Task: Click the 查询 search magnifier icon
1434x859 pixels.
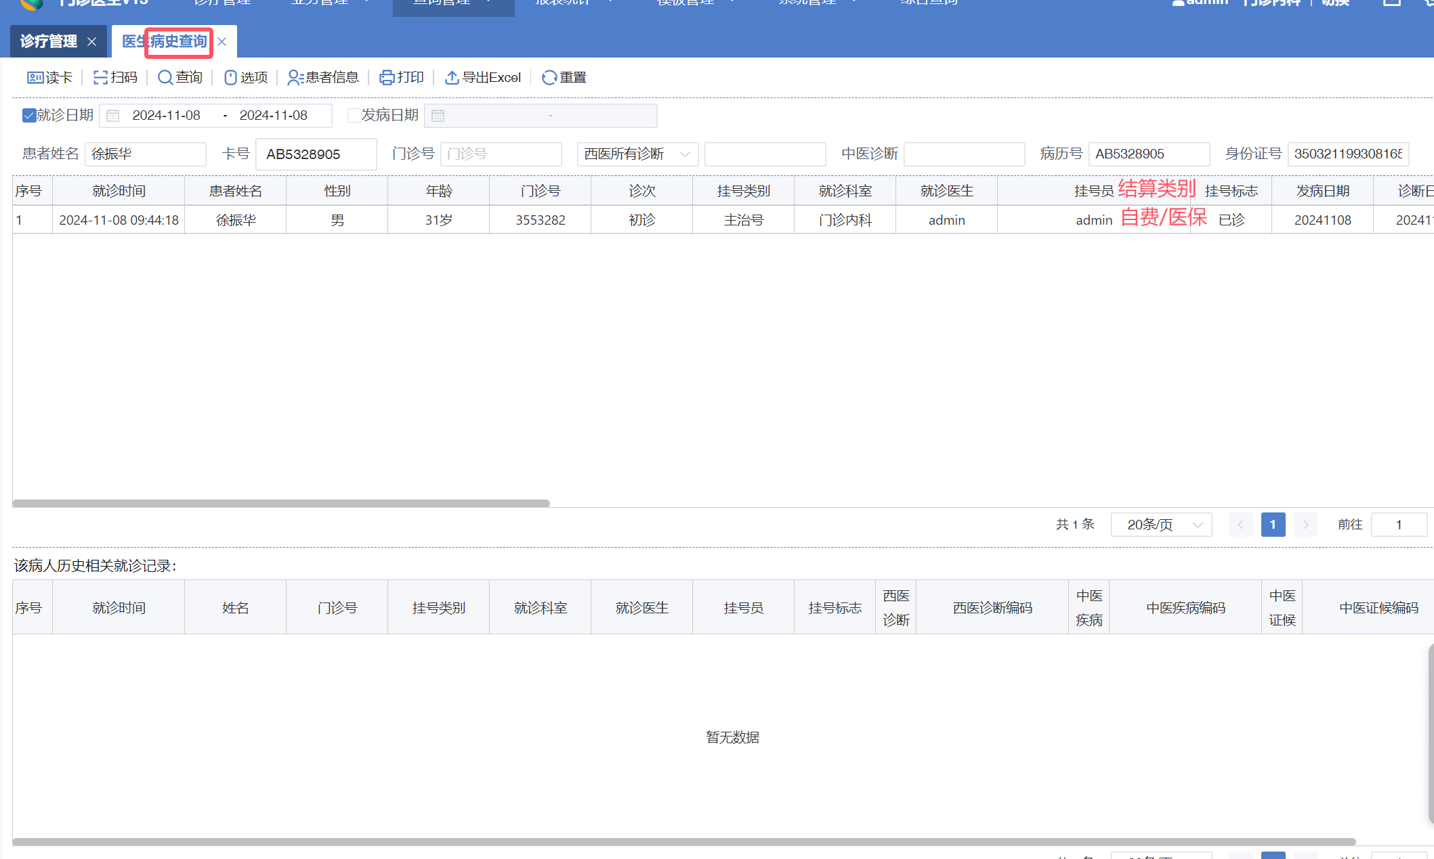Action: click(x=165, y=78)
